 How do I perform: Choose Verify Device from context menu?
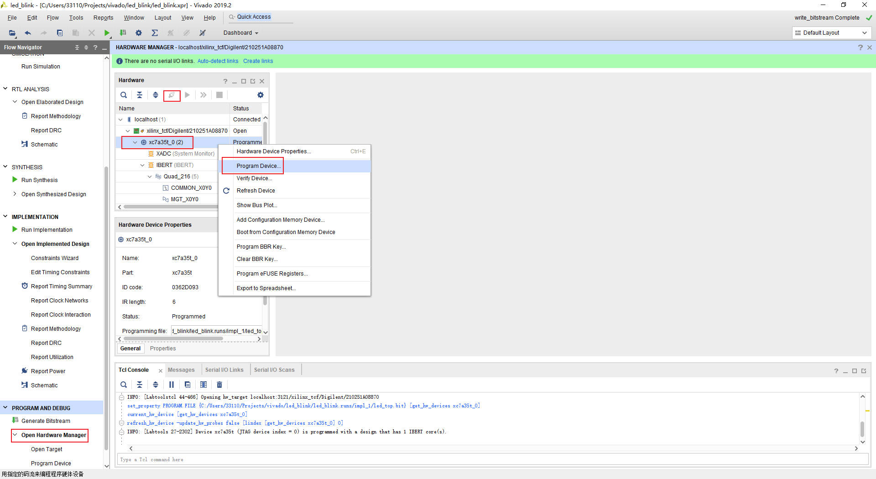(x=295, y=178)
